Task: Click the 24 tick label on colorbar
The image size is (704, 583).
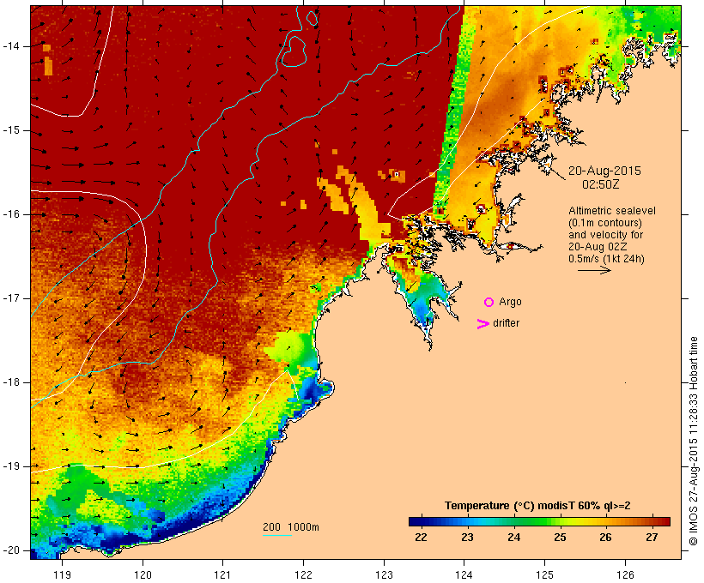Action: (513, 538)
